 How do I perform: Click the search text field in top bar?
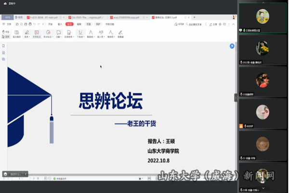click(x=194, y=24)
